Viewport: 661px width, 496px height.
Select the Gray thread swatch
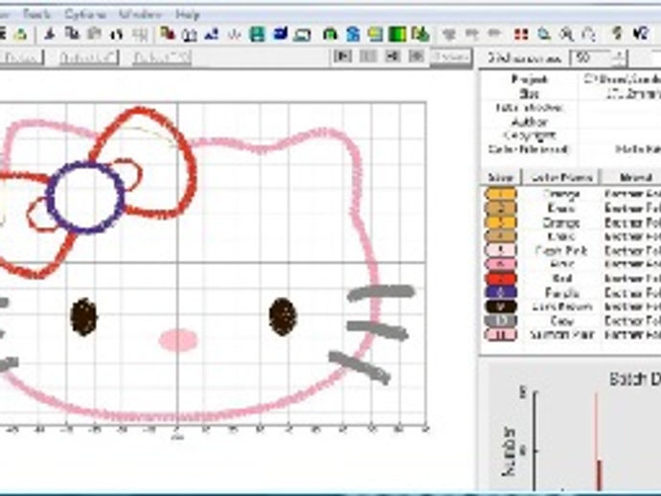[500, 321]
